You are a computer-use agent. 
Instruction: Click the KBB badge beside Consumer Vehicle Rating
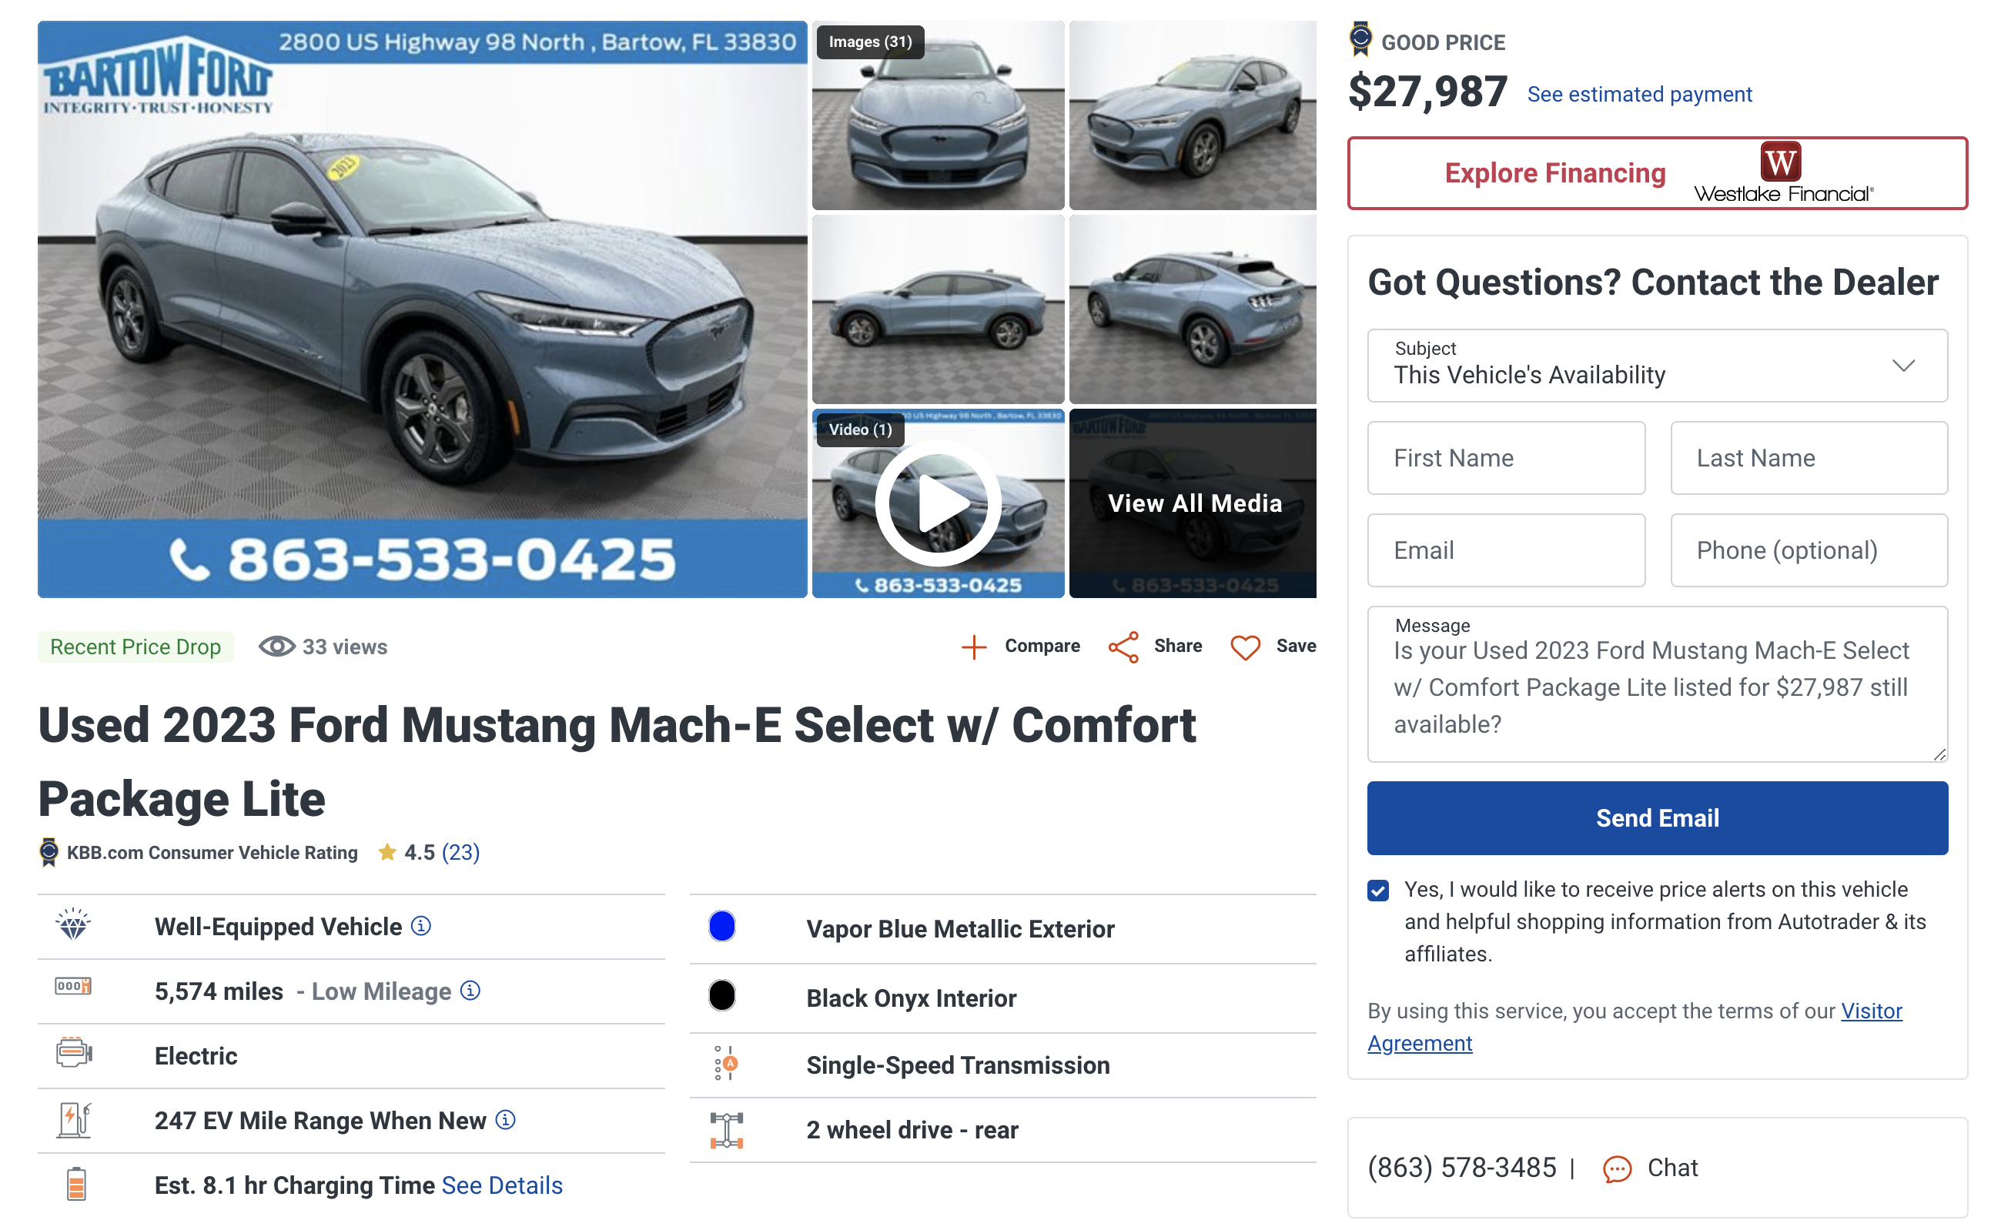(49, 852)
